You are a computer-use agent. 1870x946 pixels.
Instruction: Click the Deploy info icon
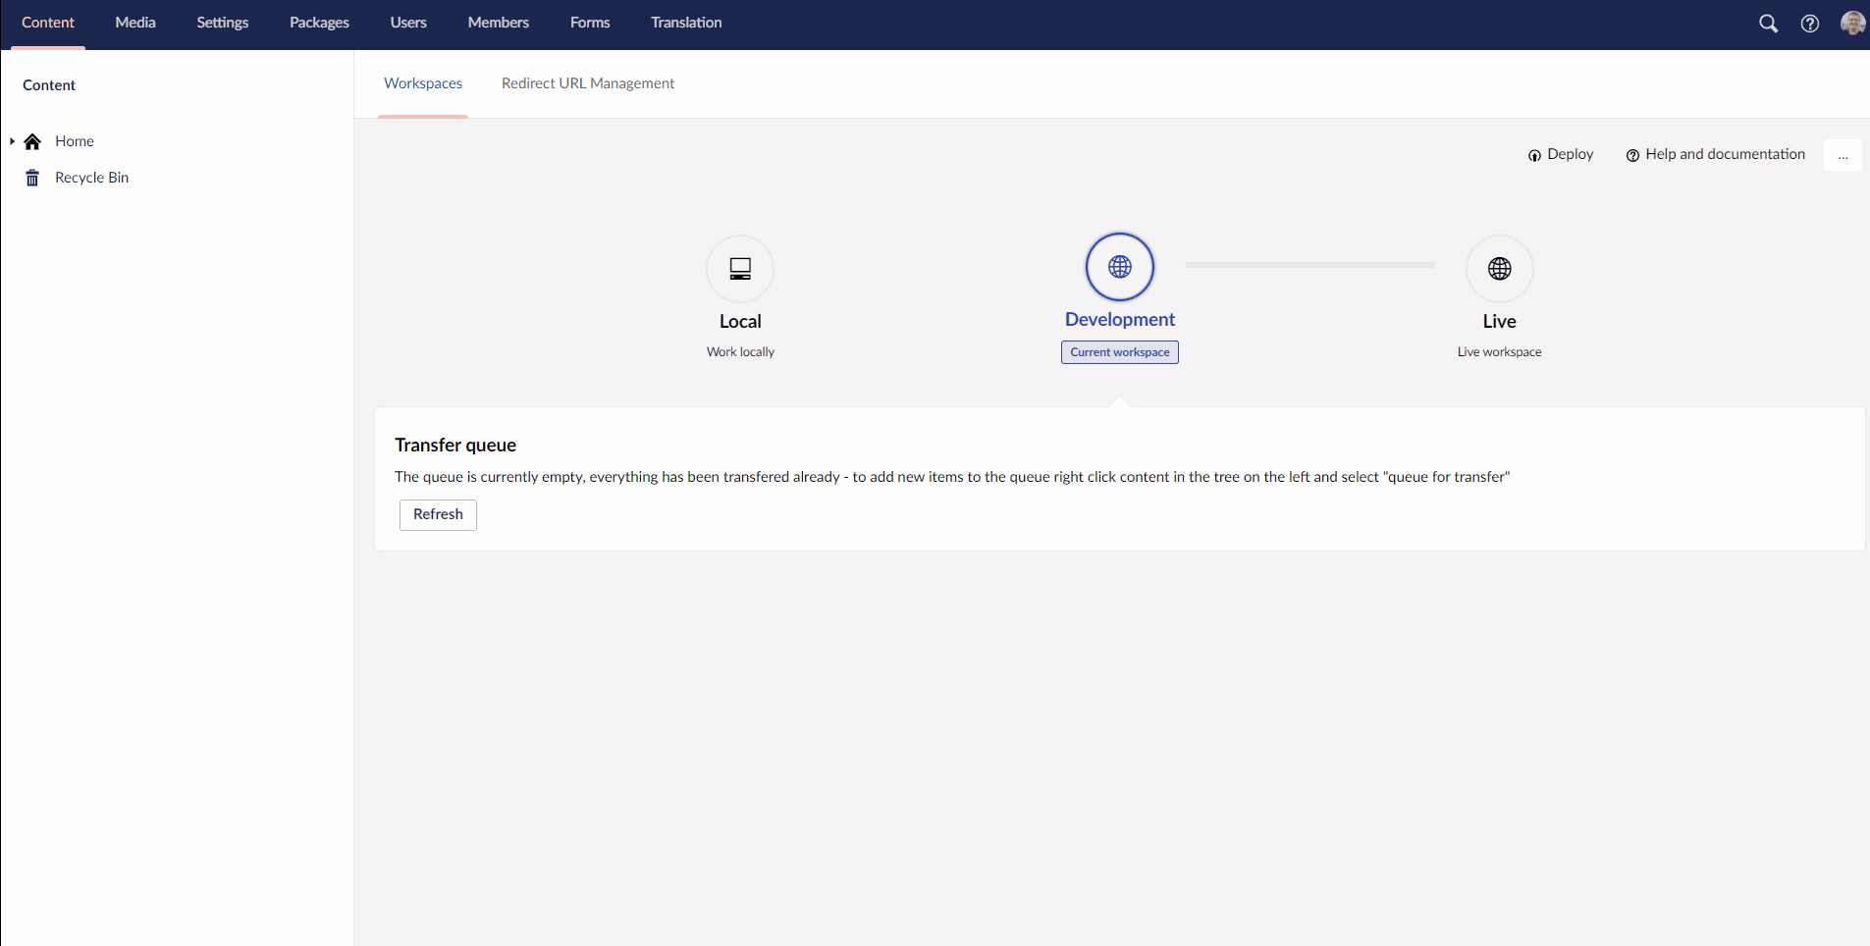tap(1534, 155)
